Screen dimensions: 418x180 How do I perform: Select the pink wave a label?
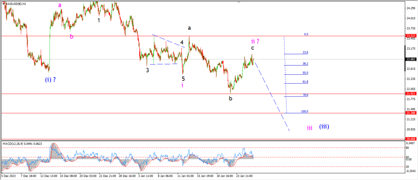point(60,5)
